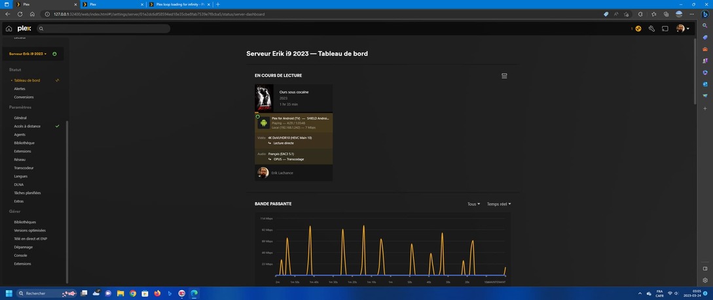This screenshot has width=713, height=300.
Task: Go back in browser history
Action: tap(7, 14)
